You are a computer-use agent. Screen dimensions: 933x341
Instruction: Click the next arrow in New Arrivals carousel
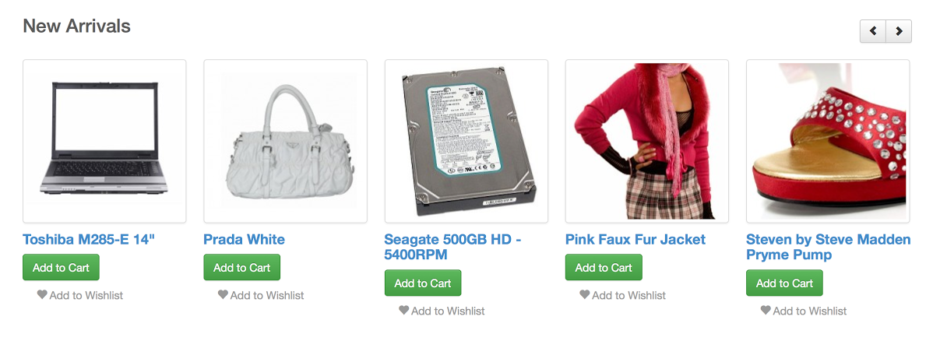pyautogui.click(x=899, y=31)
